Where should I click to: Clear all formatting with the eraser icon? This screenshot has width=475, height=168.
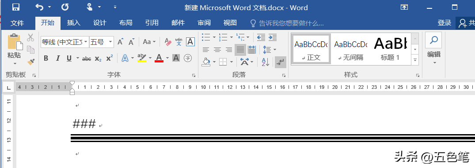[168, 42]
